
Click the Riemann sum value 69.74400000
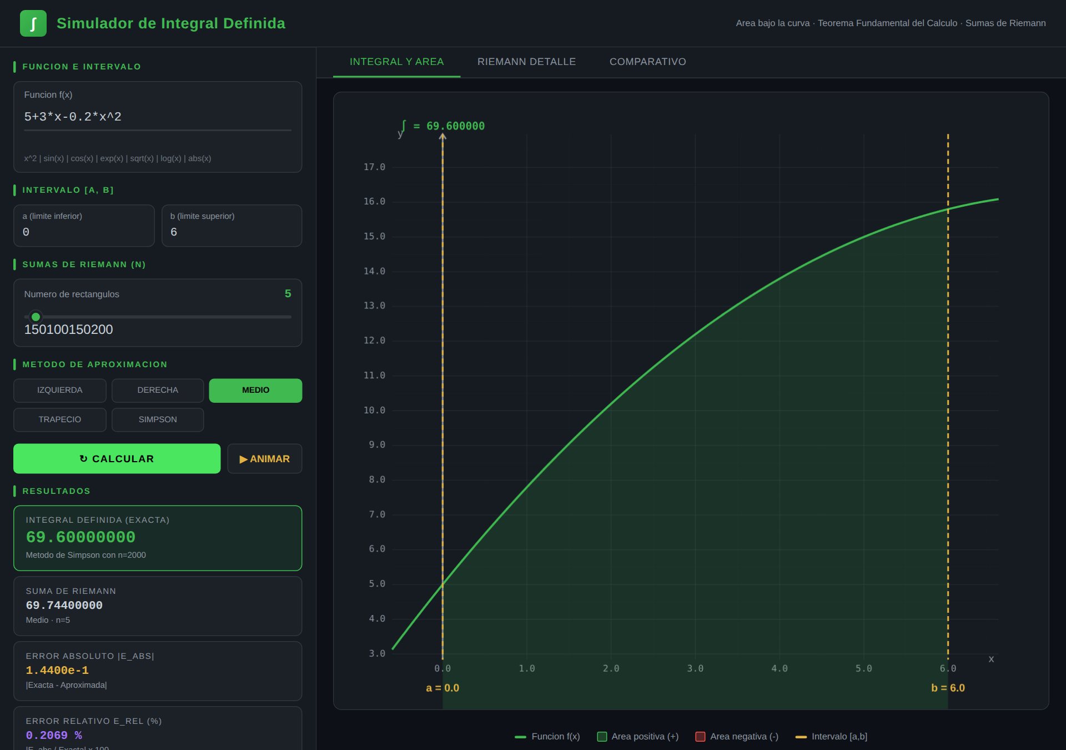pos(64,606)
